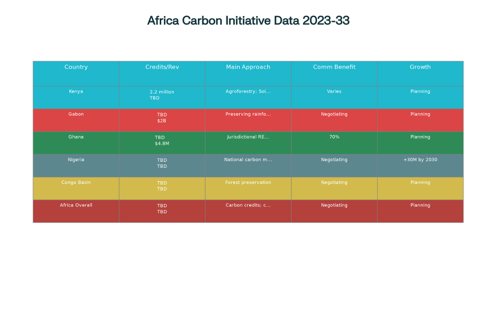Click the Africa Carbon Initiative Data title

[249, 20]
